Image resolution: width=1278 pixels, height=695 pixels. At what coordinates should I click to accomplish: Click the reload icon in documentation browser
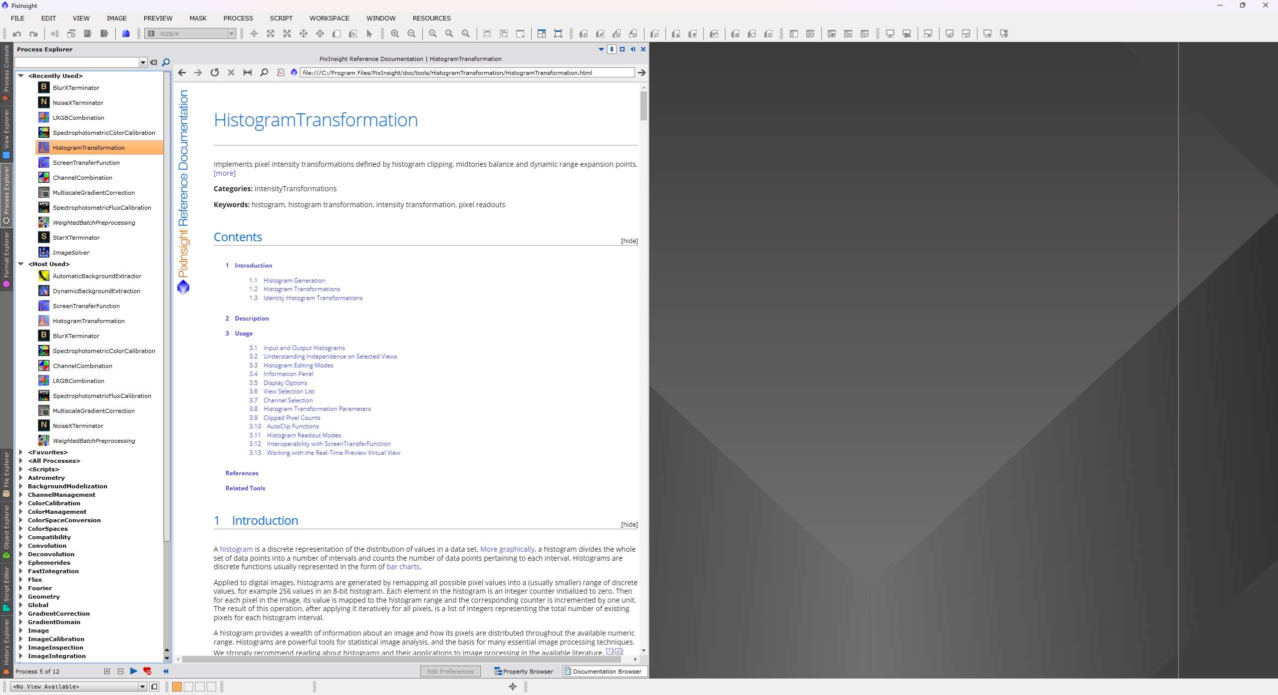pyautogui.click(x=215, y=72)
